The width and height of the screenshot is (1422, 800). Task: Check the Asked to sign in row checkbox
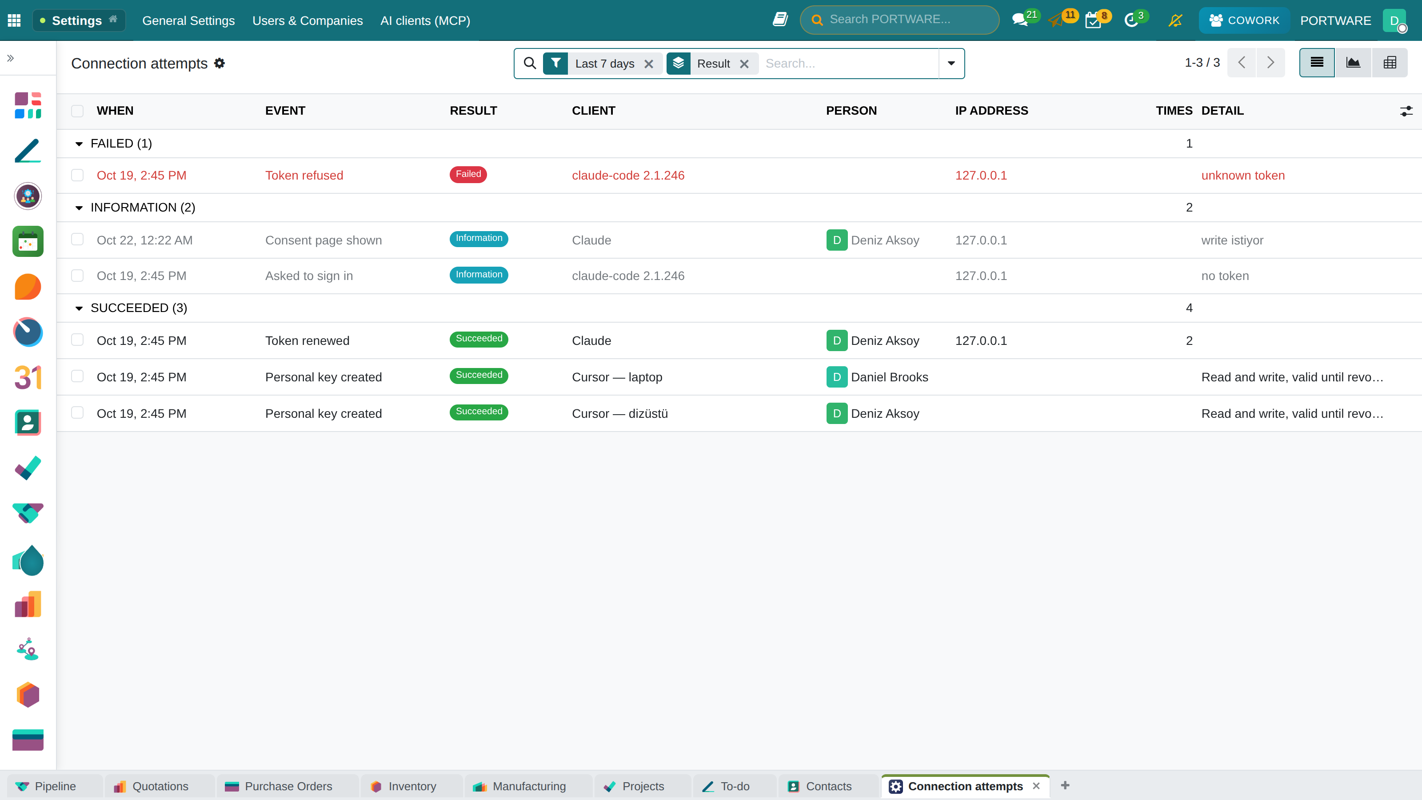tap(77, 276)
